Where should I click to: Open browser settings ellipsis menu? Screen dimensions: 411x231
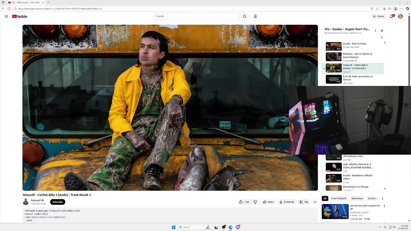pos(401,9)
